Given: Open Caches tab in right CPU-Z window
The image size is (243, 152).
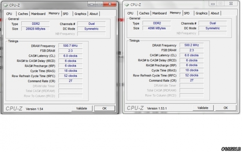Looking at the screenshot, I should (144, 13).
